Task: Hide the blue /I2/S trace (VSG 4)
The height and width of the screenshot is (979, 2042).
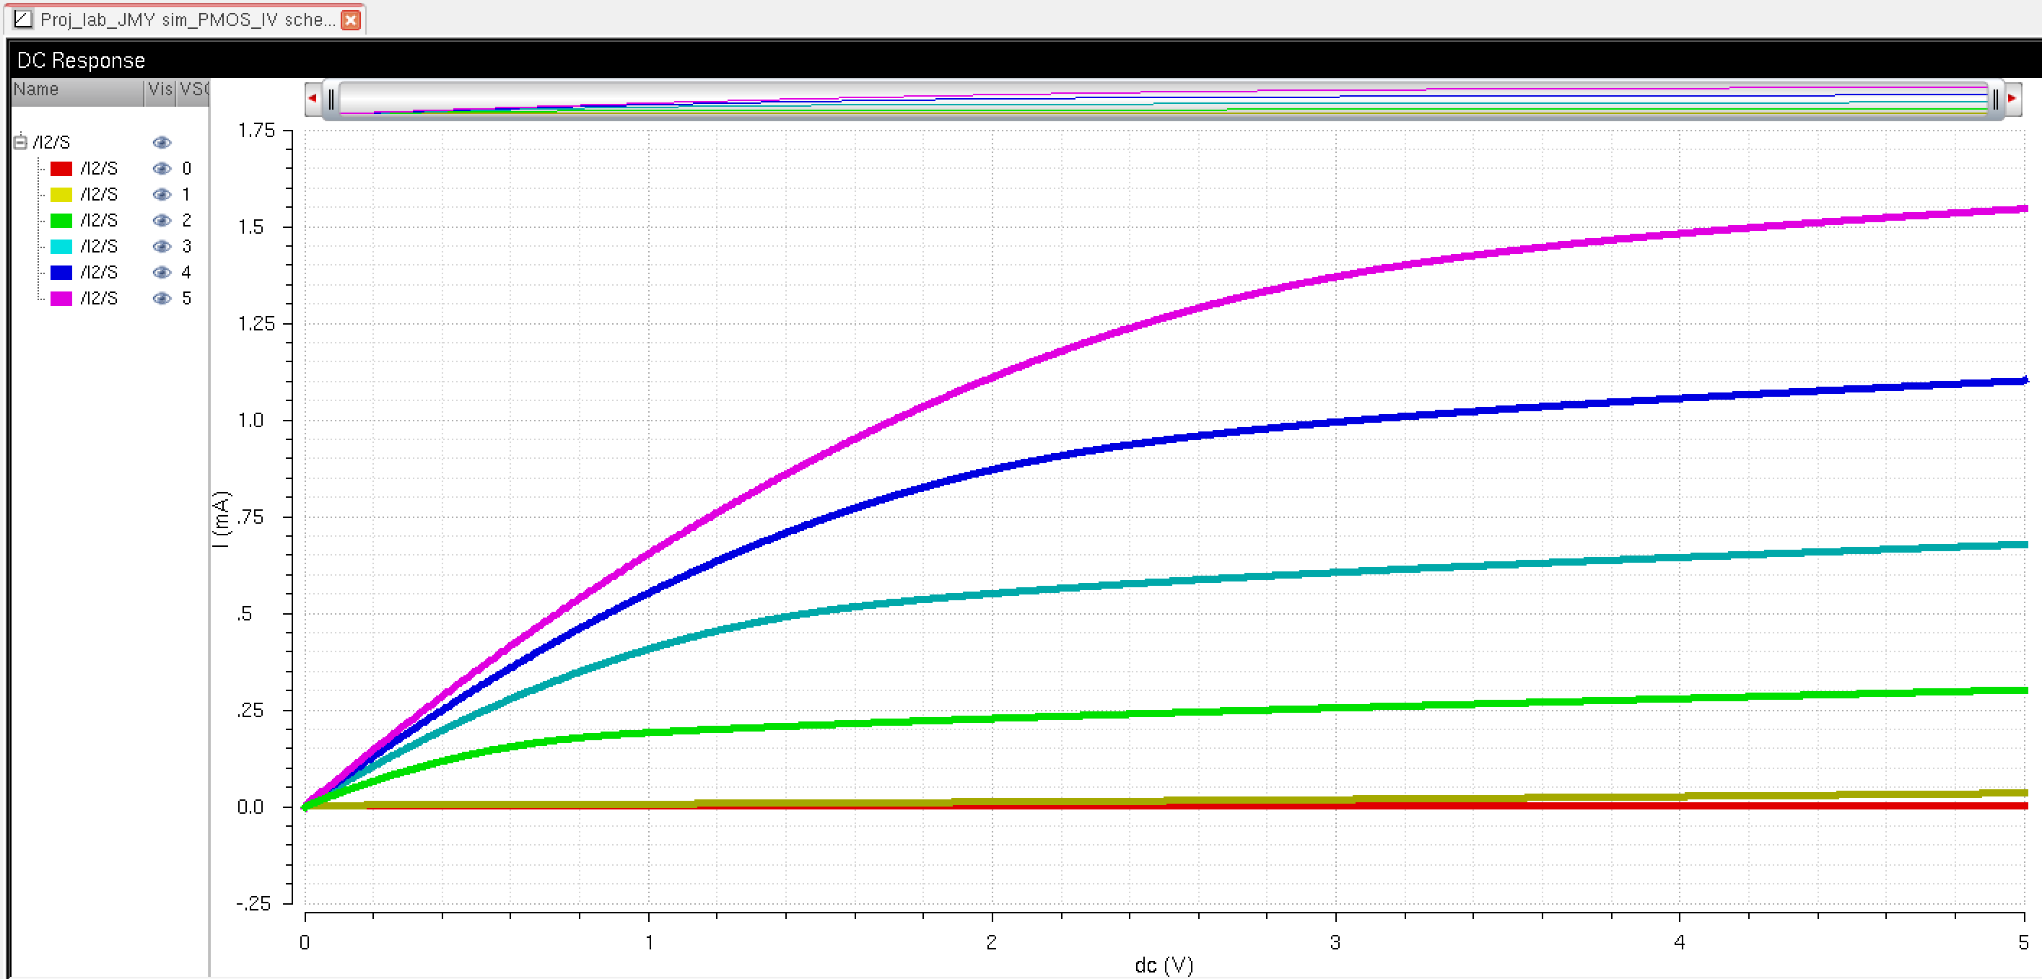Action: point(162,273)
